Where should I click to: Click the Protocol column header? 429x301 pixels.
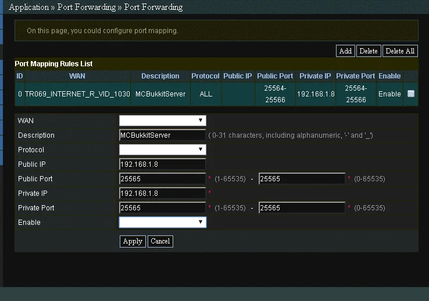(x=205, y=76)
